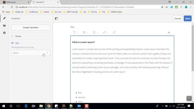Click green extension icon in Chrome toolbar

[176, 7]
